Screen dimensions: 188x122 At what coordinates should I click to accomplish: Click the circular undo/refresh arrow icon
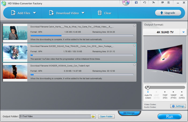tap(144, 2)
